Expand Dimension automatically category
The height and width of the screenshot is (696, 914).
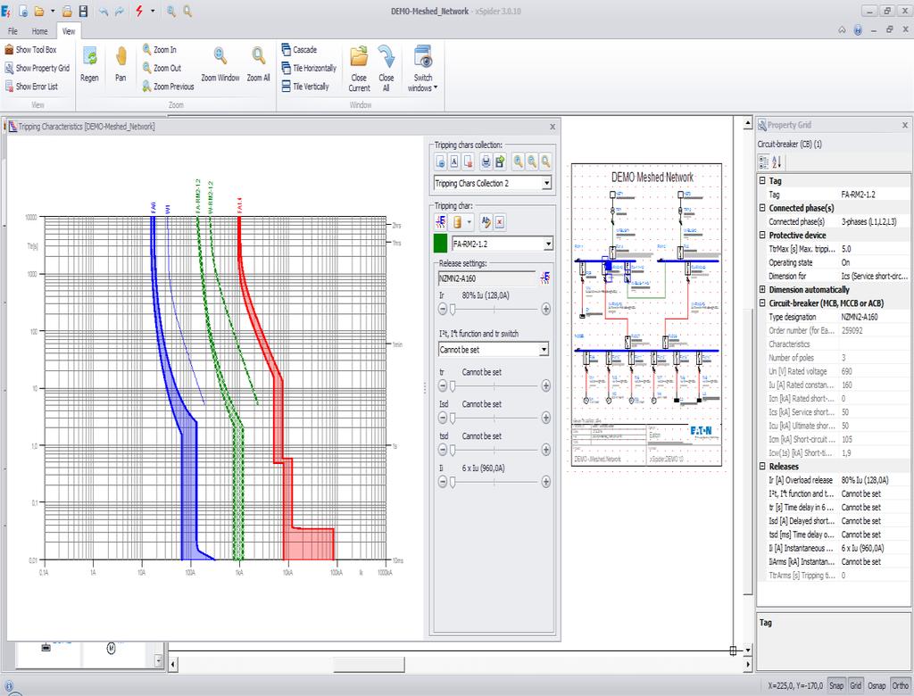762,289
